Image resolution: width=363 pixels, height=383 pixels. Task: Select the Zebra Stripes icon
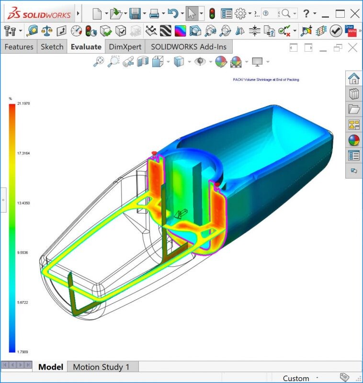(x=166, y=31)
